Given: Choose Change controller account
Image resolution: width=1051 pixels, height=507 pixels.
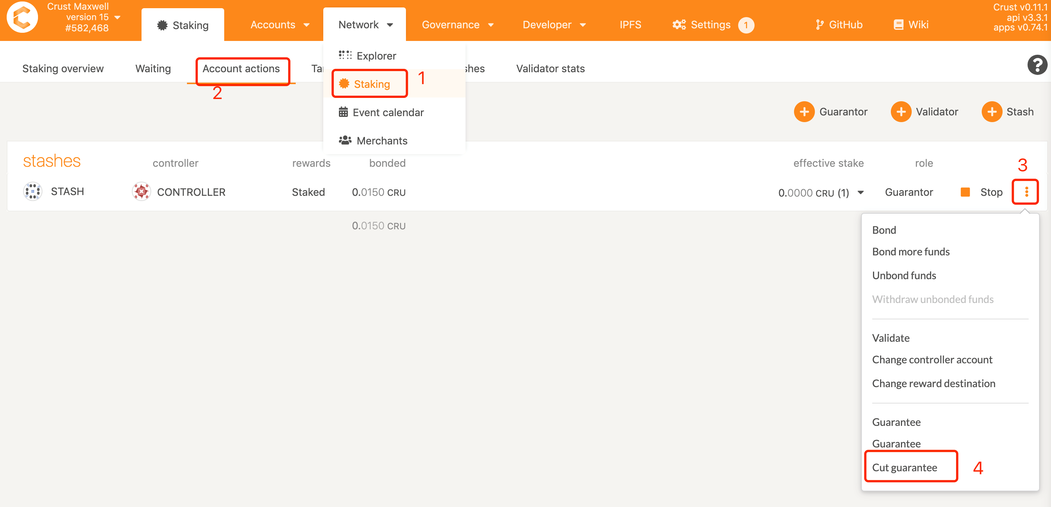Looking at the screenshot, I should (932, 360).
